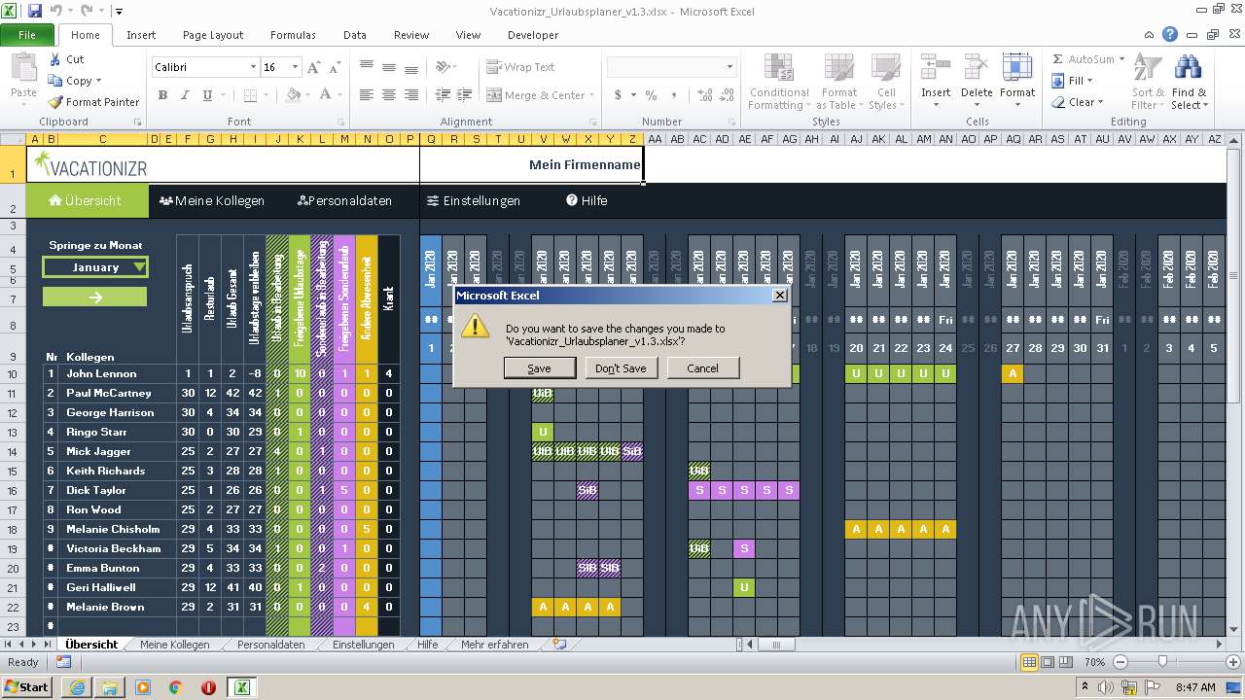This screenshot has width=1245, height=700.
Task: Select the Format Painter brush
Action: coord(55,102)
